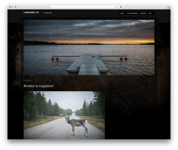
Task: Click the LINKENHEIL.CO site logo
Action: point(31,12)
